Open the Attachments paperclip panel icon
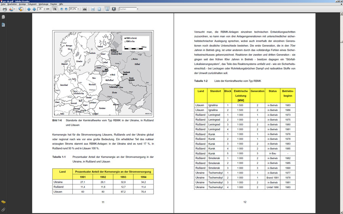343x214 pixels. click(x=3, y=210)
